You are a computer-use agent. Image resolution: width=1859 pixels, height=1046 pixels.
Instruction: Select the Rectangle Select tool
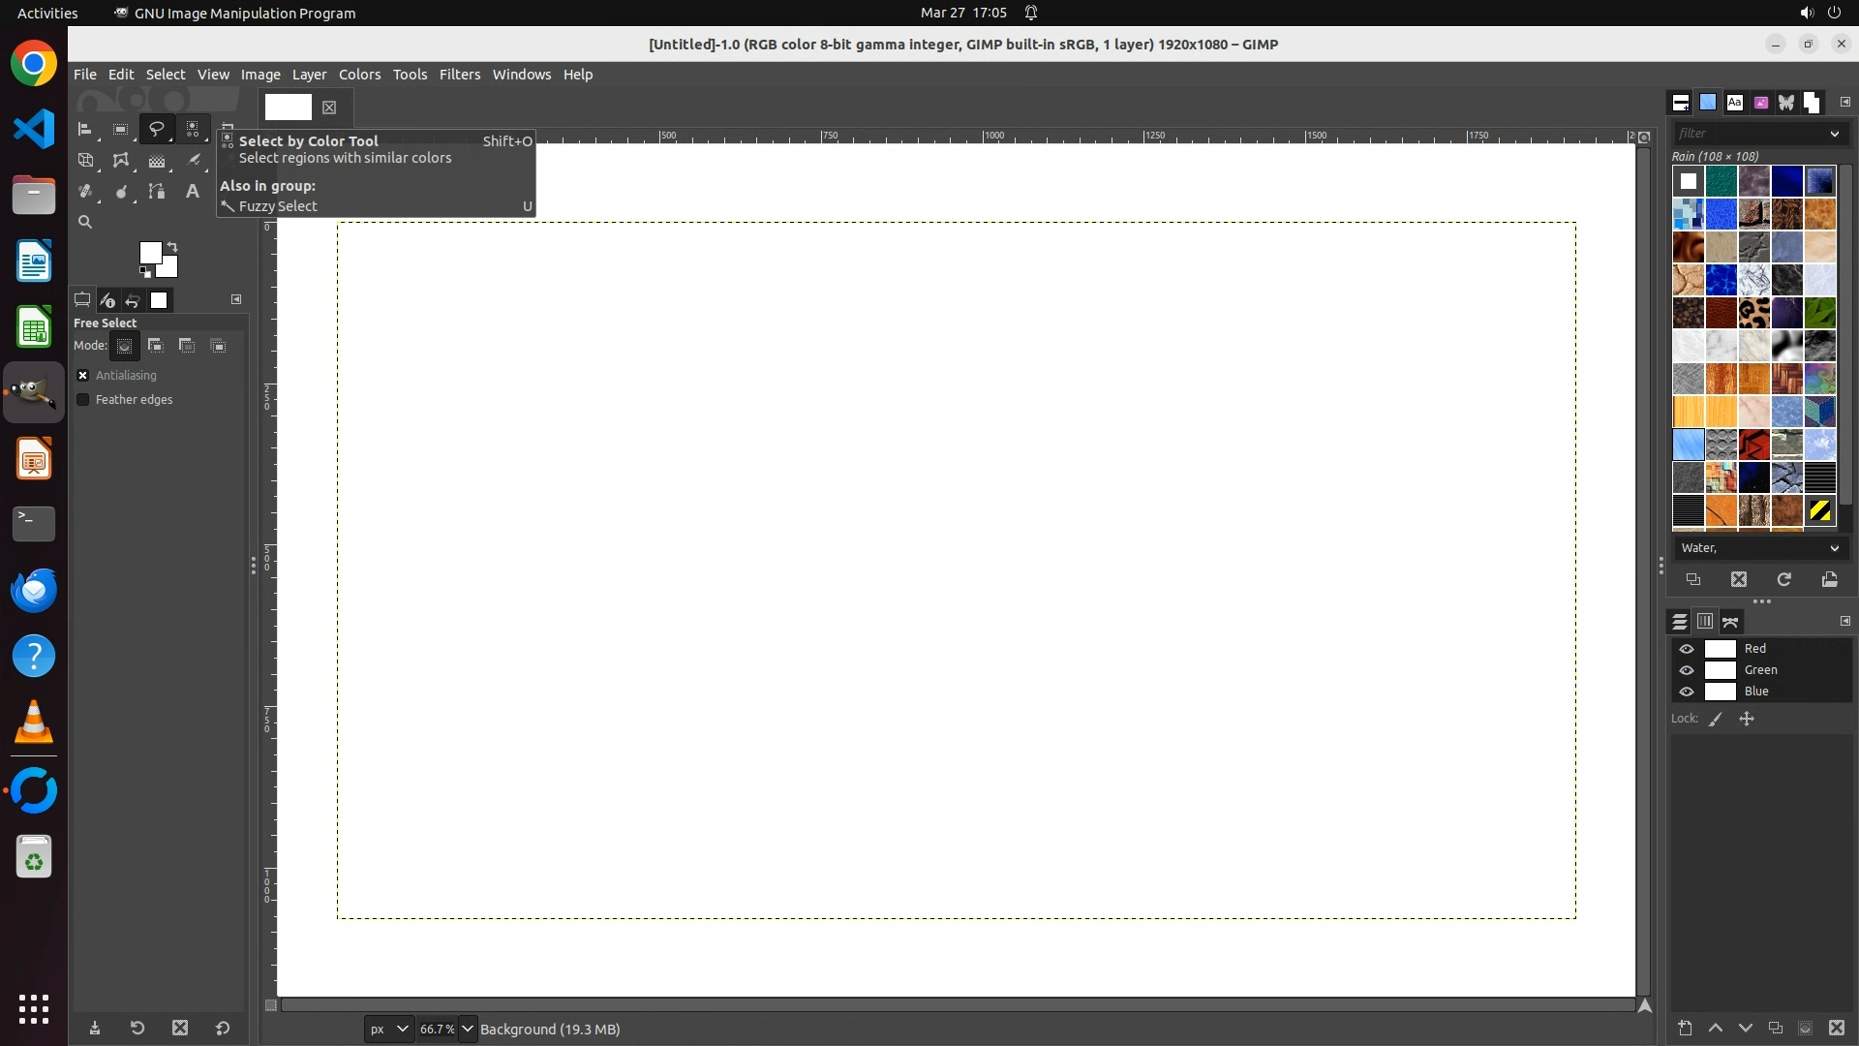pos(120,129)
